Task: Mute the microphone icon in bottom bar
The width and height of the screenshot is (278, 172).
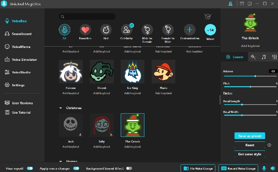Action: point(264,168)
